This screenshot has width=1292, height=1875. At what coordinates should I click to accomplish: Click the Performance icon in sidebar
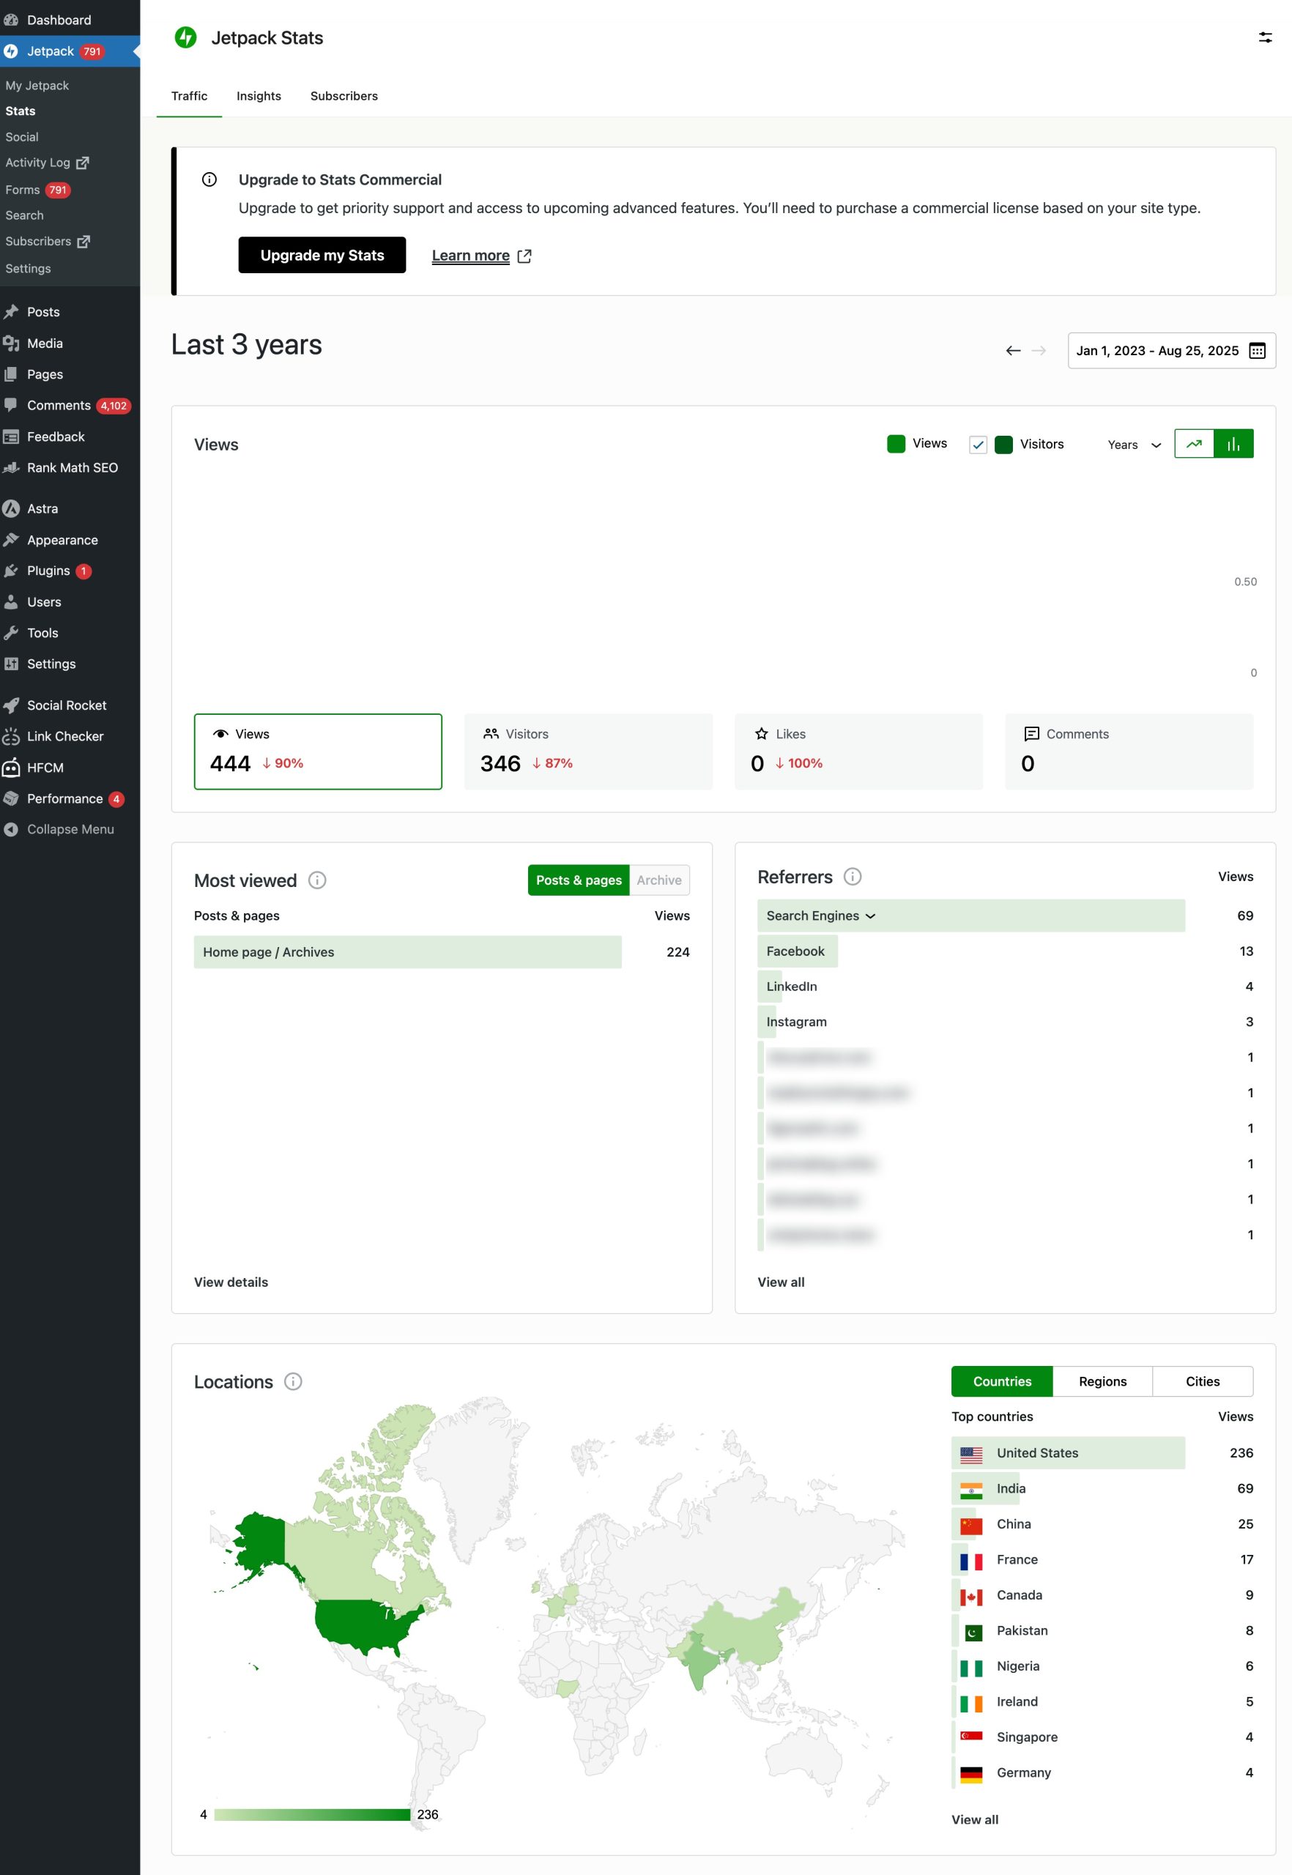coord(11,798)
